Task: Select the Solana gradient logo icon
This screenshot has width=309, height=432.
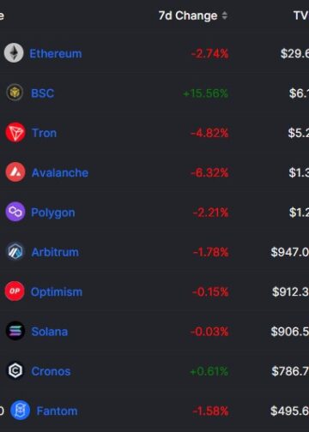Action: pyautogui.click(x=15, y=331)
